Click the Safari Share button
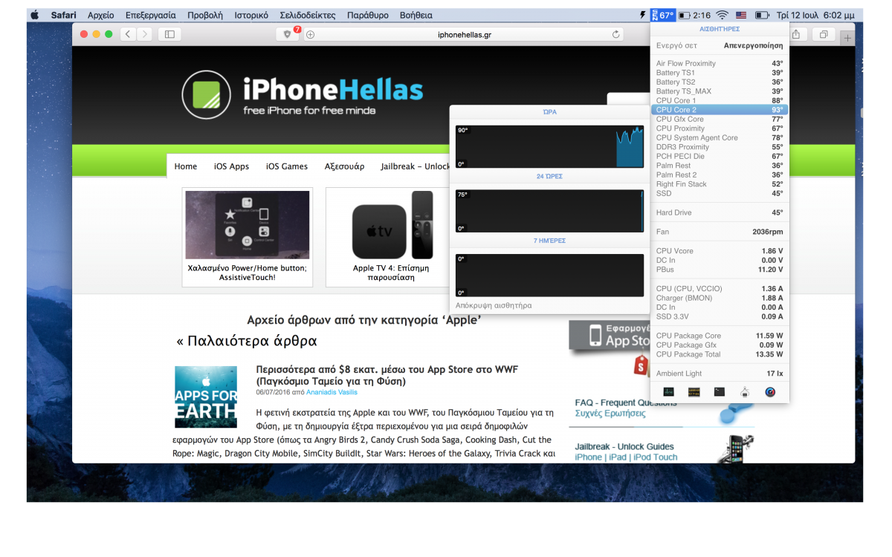Screen dimensions: 892x557 click(x=796, y=34)
